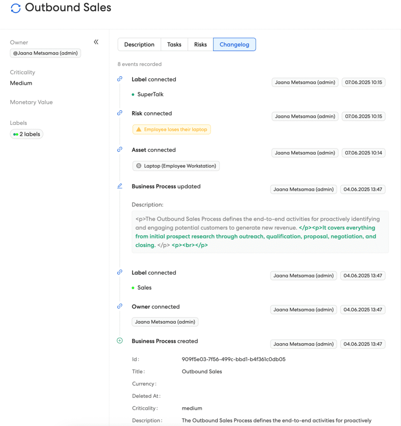Collapse the sidebar with double chevron icon
The height and width of the screenshot is (426, 401).
click(x=96, y=42)
